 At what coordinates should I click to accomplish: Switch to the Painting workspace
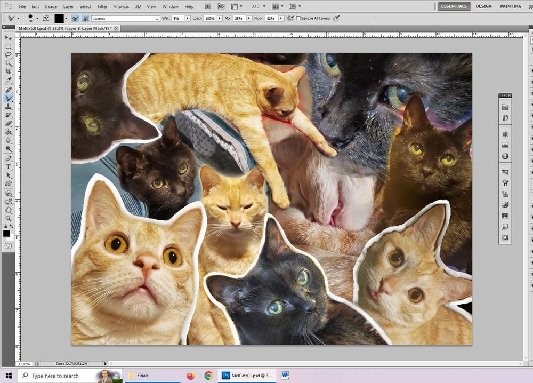tap(511, 6)
